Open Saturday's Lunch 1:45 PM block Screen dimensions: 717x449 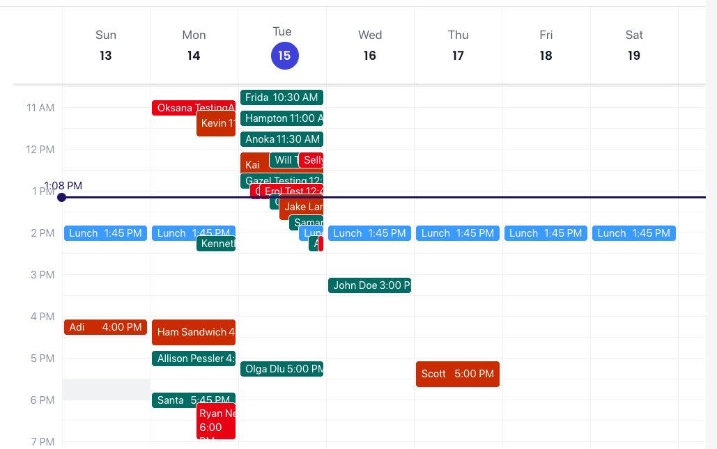634,233
